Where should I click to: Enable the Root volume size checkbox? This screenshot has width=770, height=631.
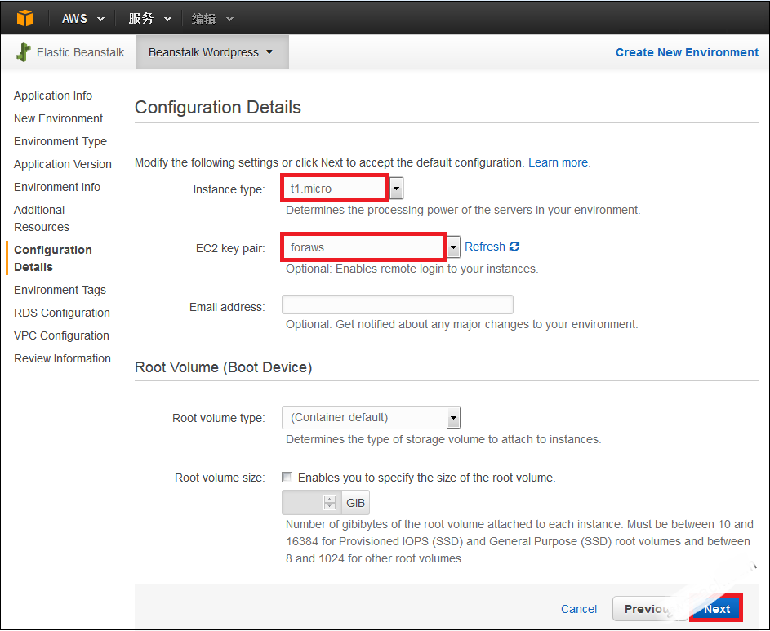(x=287, y=478)
